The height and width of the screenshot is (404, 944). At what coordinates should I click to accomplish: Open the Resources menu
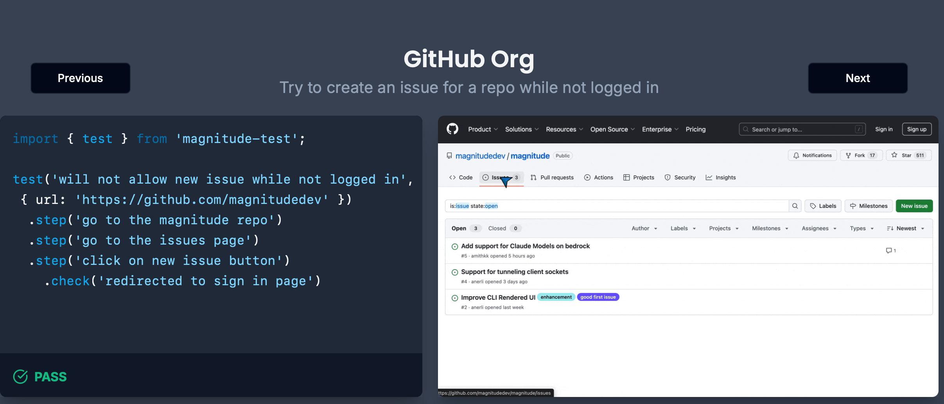tap(564, 129)
